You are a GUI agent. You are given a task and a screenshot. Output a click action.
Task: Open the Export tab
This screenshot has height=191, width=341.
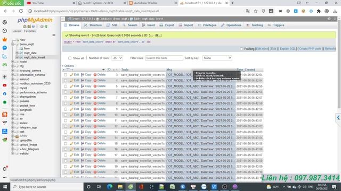[167, 25]
